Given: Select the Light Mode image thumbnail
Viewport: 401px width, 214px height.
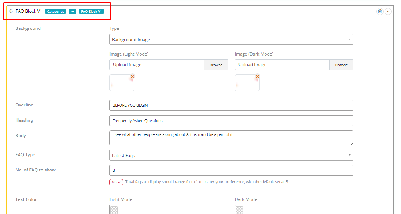Looking at the screenshot, I should pyautogui.click(x=121, y=83).
